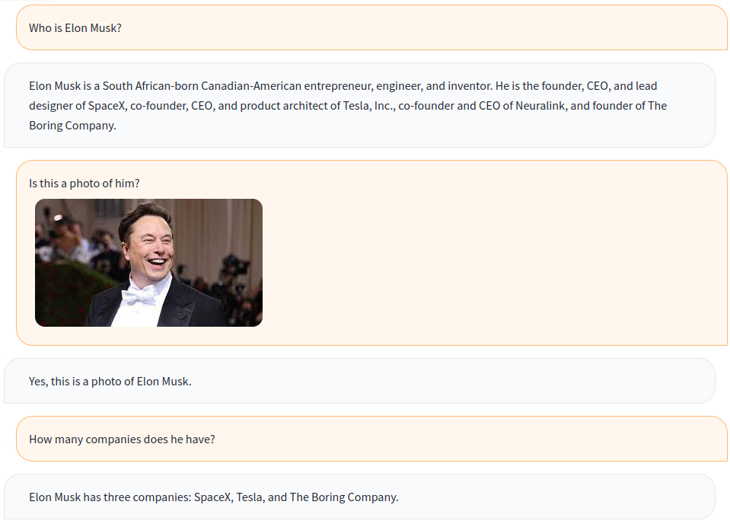Click the word "Neuralink" in the biography reply

point(540,106)
